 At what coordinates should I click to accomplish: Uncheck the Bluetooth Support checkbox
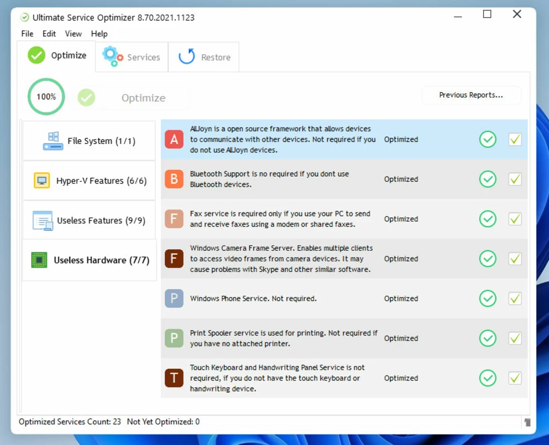pyautogui.click(x=515, y=179)
